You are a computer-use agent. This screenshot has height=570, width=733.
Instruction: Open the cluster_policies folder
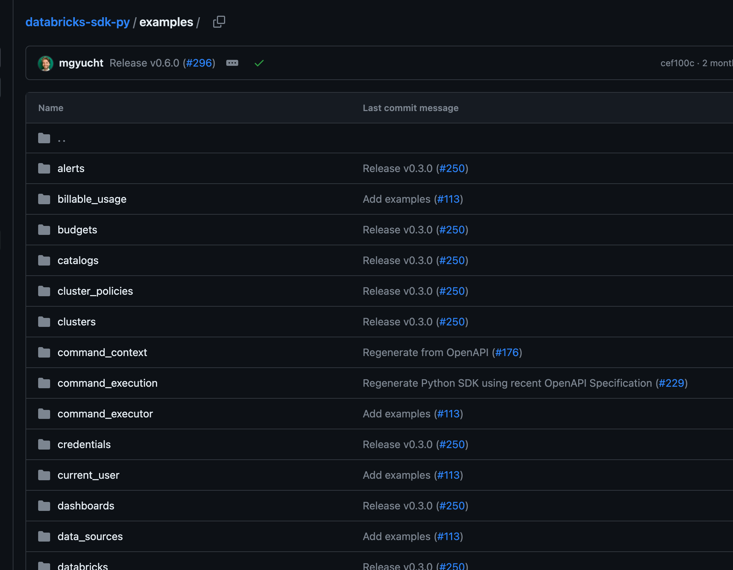95,291
